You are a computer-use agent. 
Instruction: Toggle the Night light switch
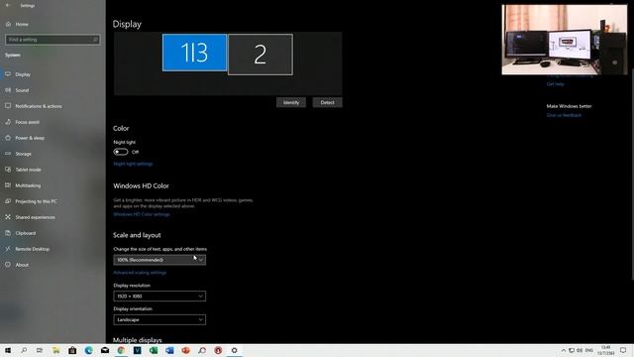[x=121, y=152]
